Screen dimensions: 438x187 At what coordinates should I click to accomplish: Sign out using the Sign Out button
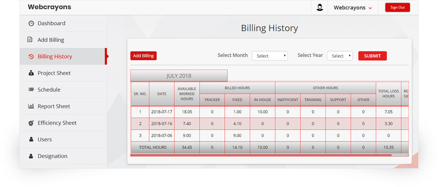tap(397, 8)
